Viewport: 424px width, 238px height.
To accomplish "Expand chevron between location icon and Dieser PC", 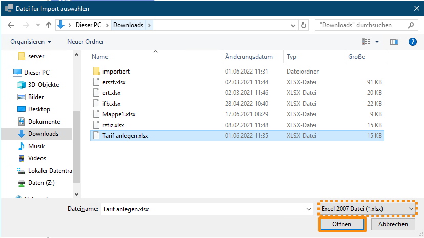I will click(70, 25).
